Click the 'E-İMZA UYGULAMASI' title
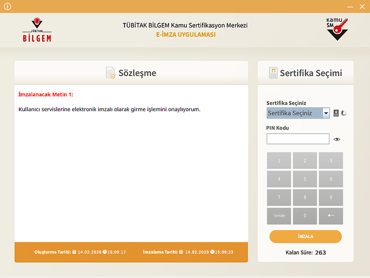 coord(186,34)
